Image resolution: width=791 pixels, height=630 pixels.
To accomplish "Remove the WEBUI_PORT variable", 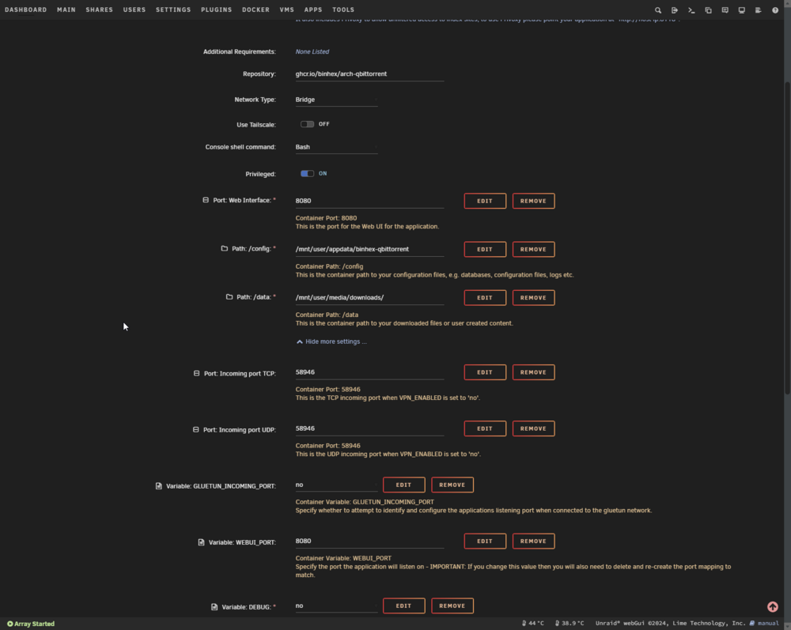I will pos(533,541).
